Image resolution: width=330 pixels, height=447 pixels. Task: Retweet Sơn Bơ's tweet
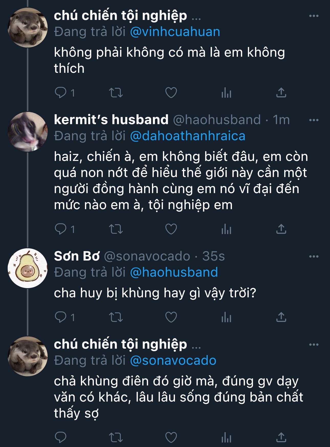(x=116, y=317)
